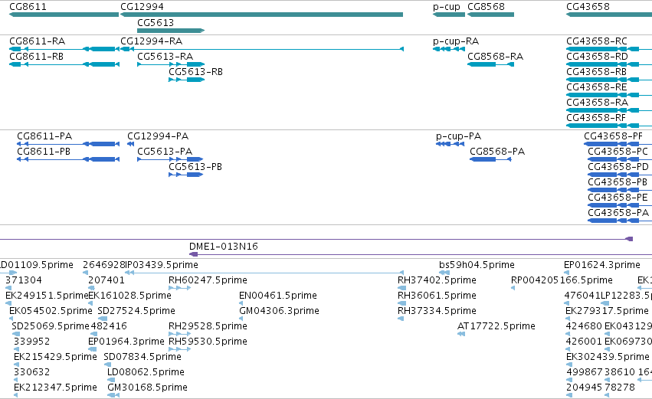652x399 pixels.
Task: Select EST LD08062.5prime
Action: click(111, 381)
